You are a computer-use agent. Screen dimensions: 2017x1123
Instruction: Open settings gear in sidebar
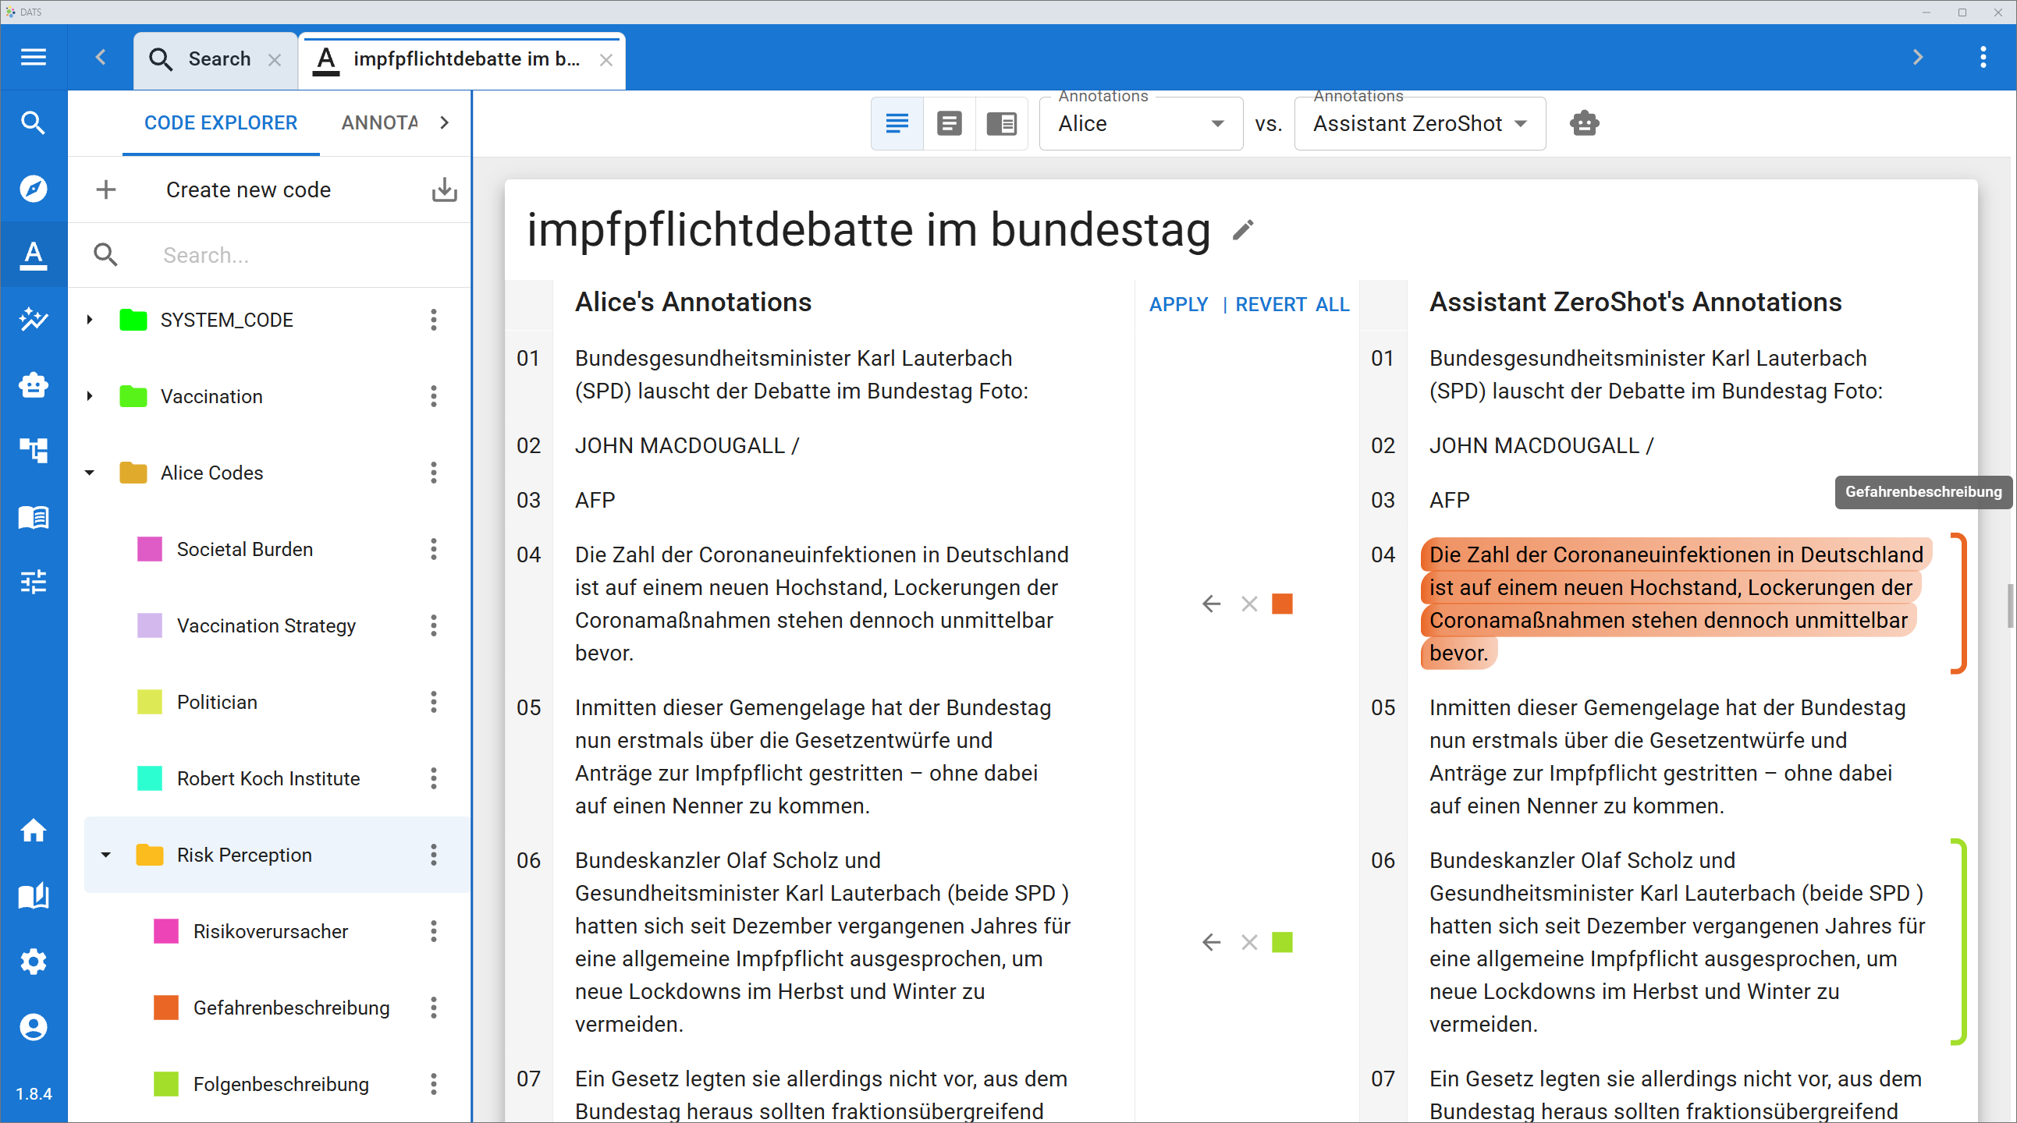click(33, 961)
